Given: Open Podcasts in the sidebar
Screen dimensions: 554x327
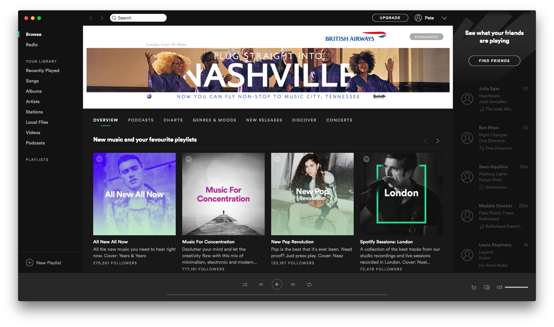Looking at the screenshot, I should coord(35,143).
